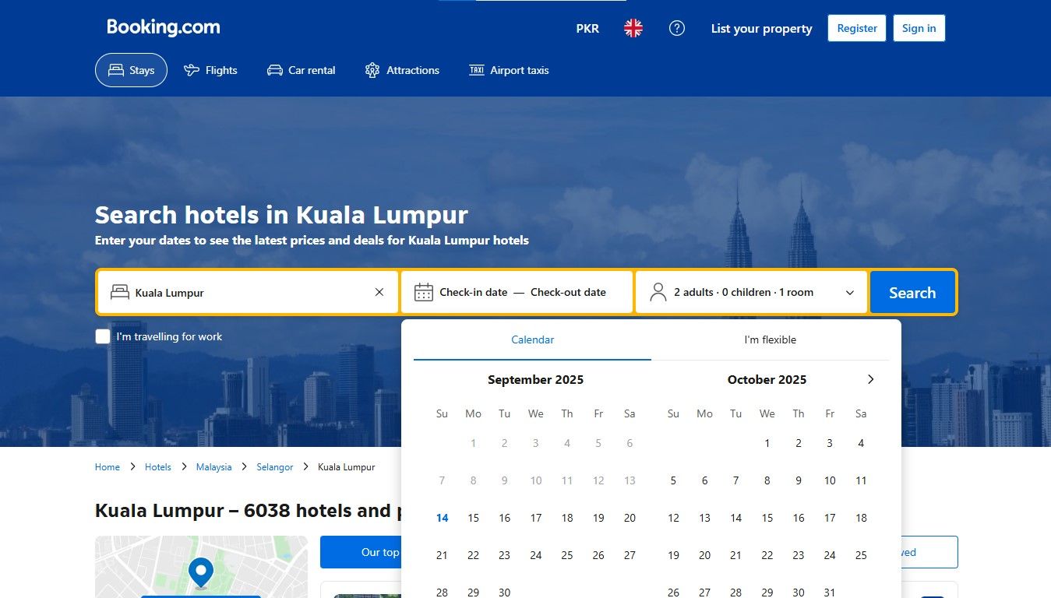This screenshot has height=598, width=1051.
Task: Switch to the I'm flexible tab
Action: point(771,340)
